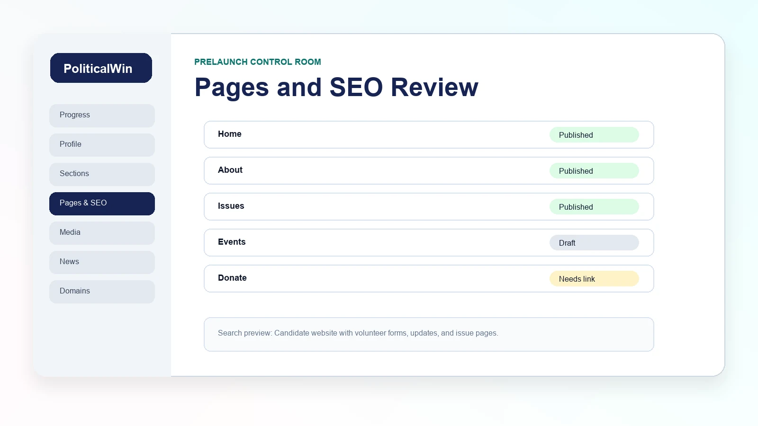Click the Pages and SEO Review heading

[336, 87]
